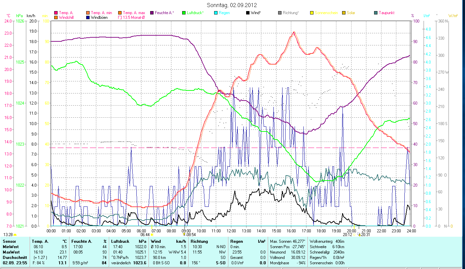Select the Temp. A. min legend label

102,13
